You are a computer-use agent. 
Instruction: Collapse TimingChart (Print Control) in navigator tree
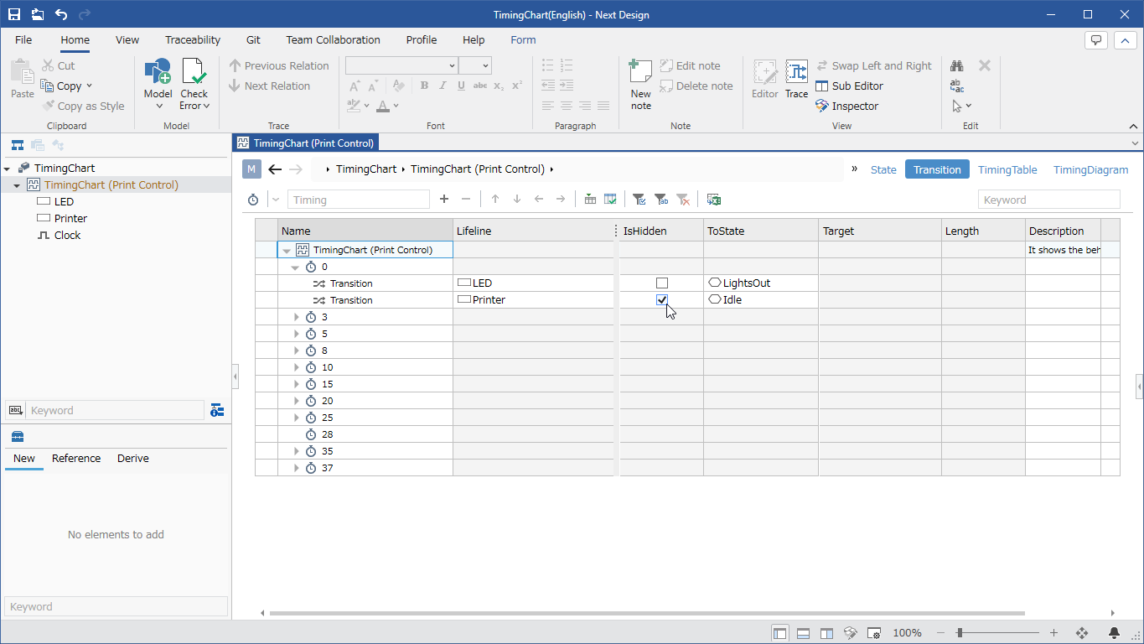click(x=17, y=185)
